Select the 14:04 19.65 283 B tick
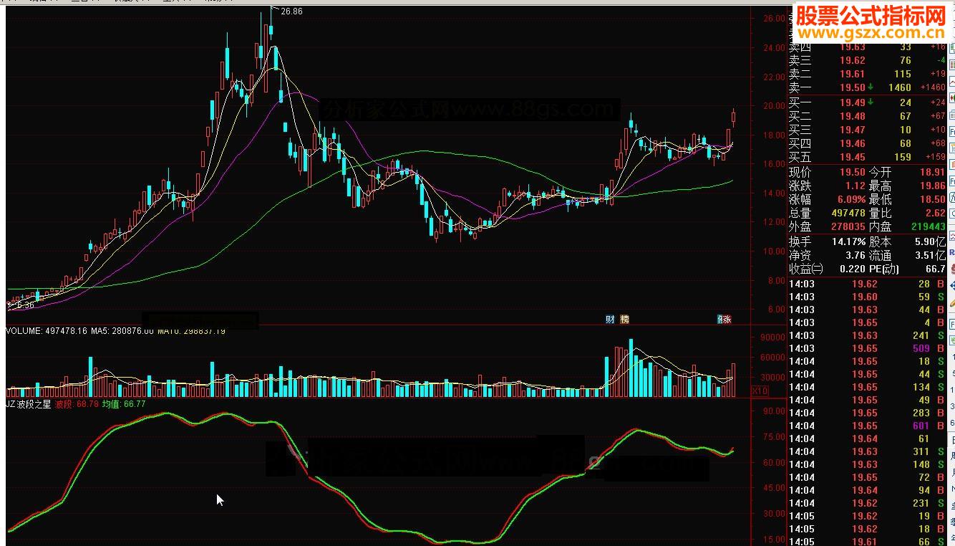Image resolution: width=955 pixels, height=546 pixels. pos(866,413)
